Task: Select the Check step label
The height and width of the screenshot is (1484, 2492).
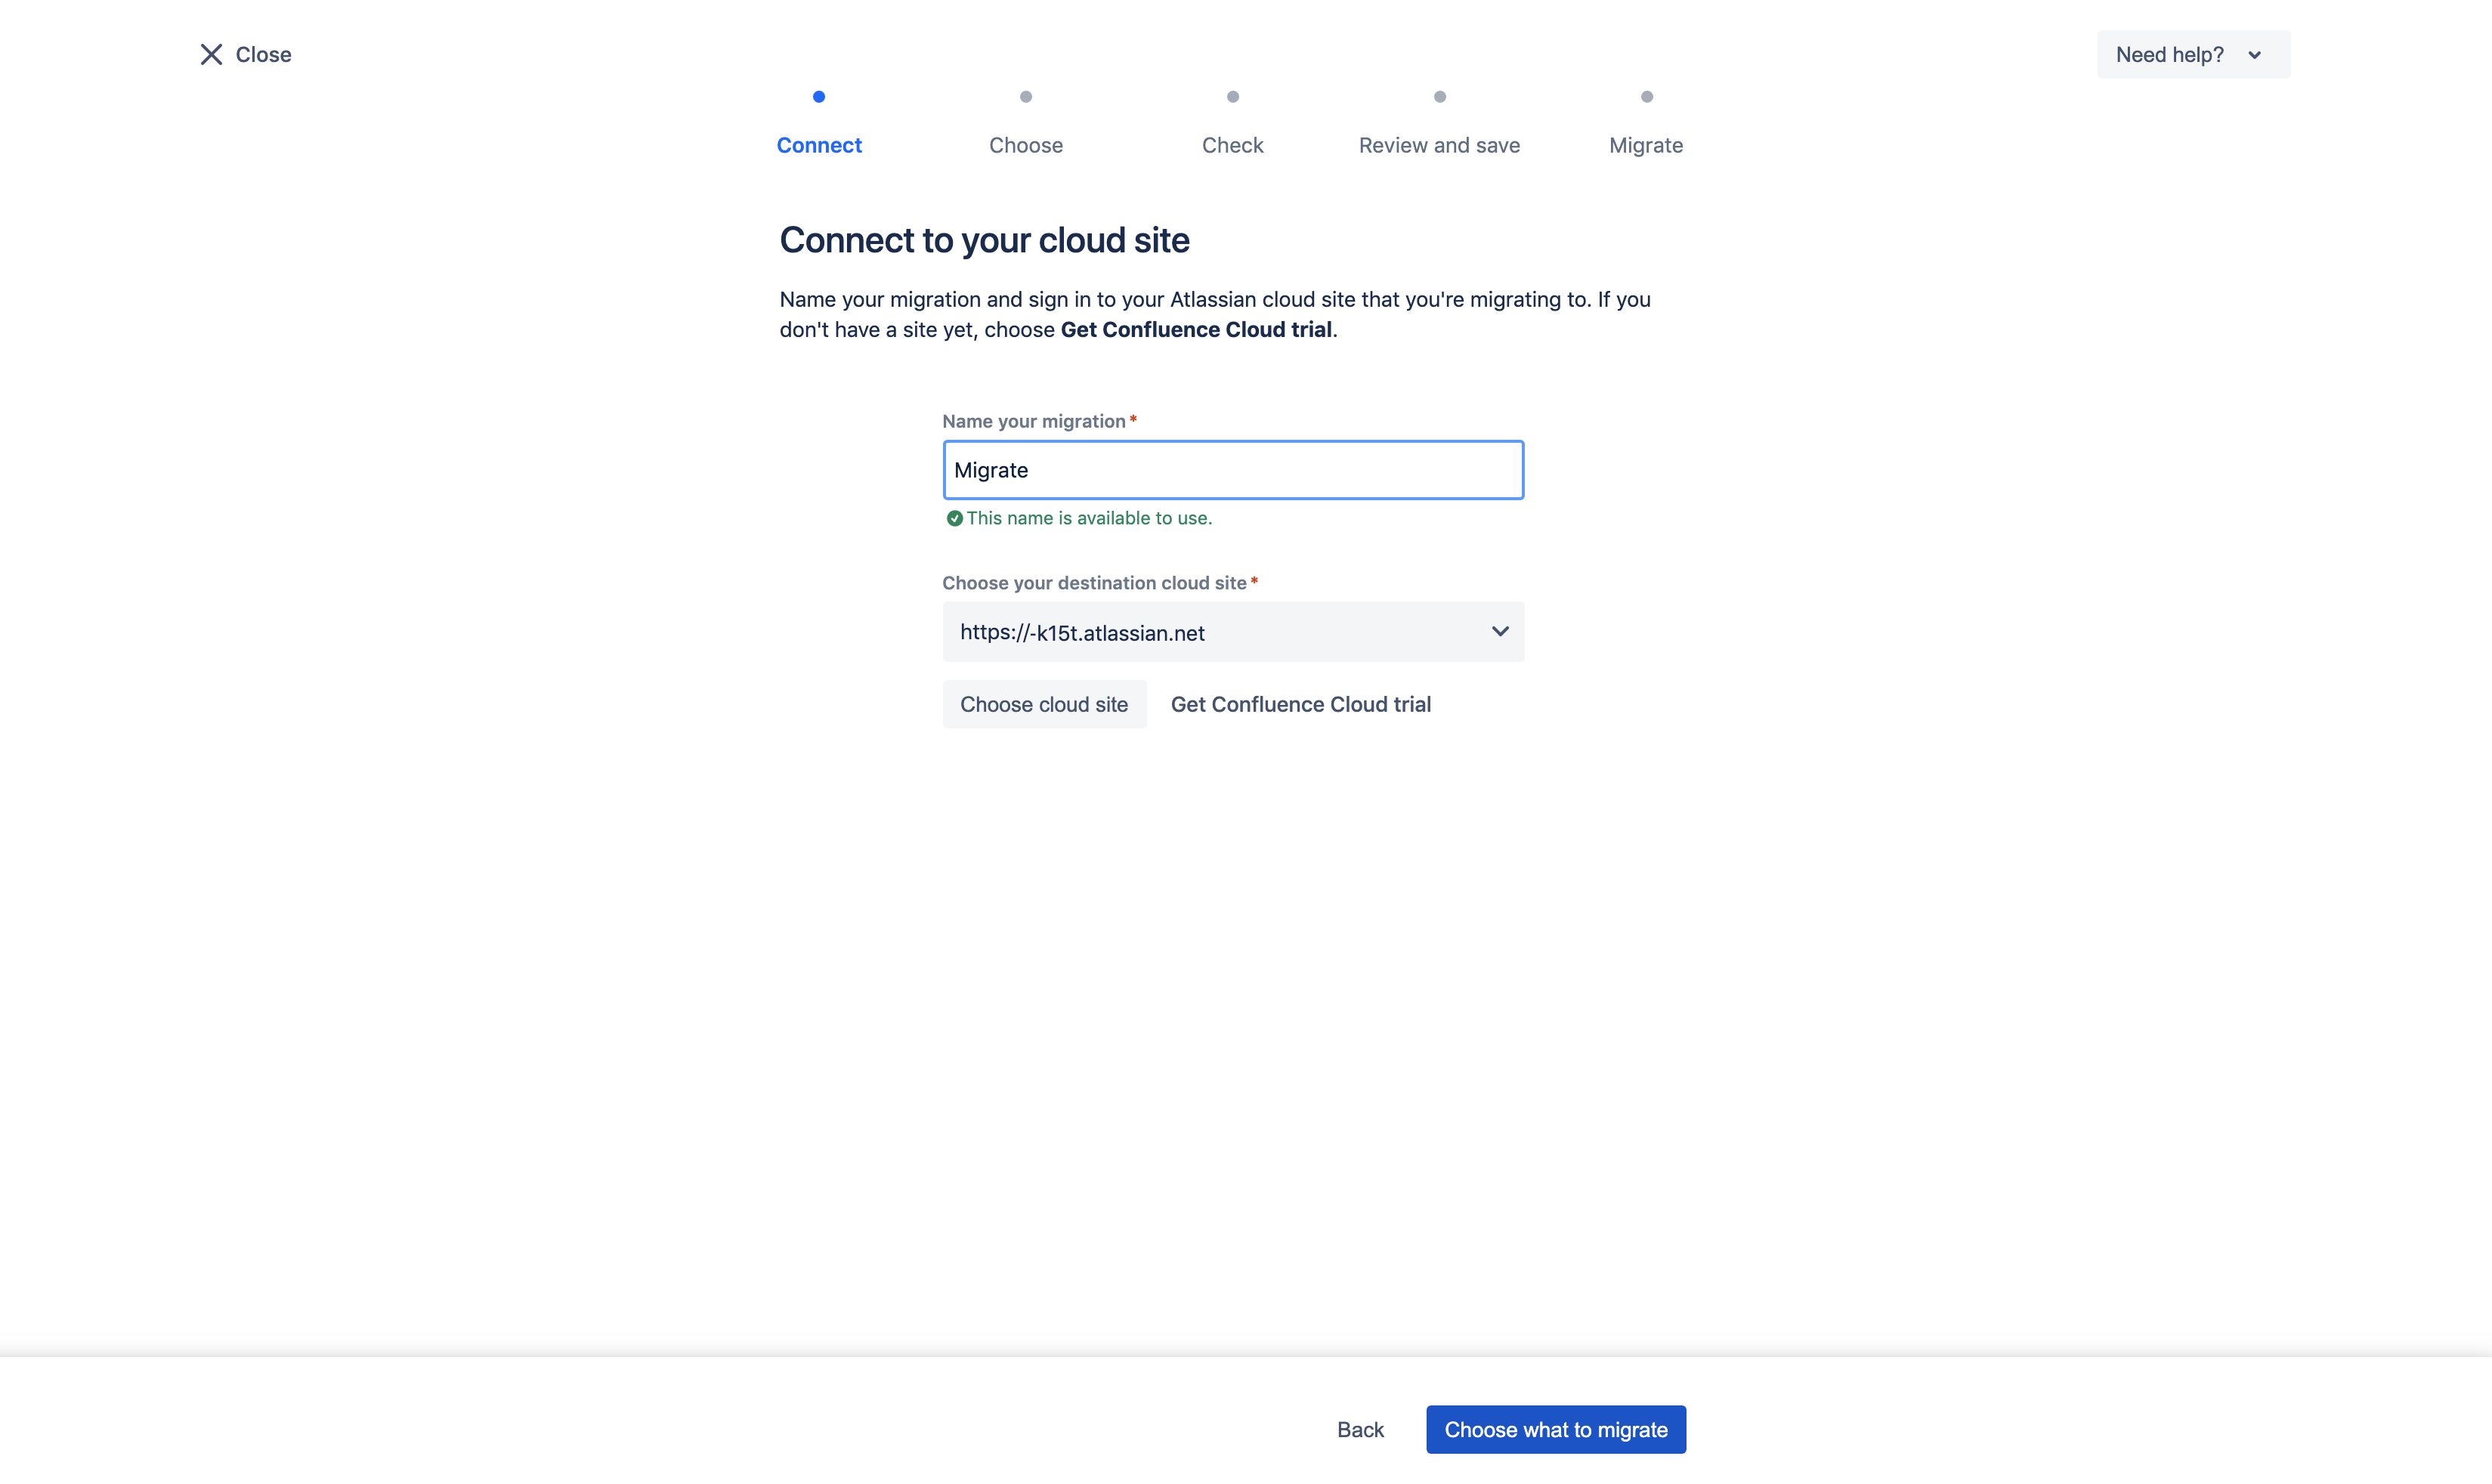Action: (x=1232, y=146)
